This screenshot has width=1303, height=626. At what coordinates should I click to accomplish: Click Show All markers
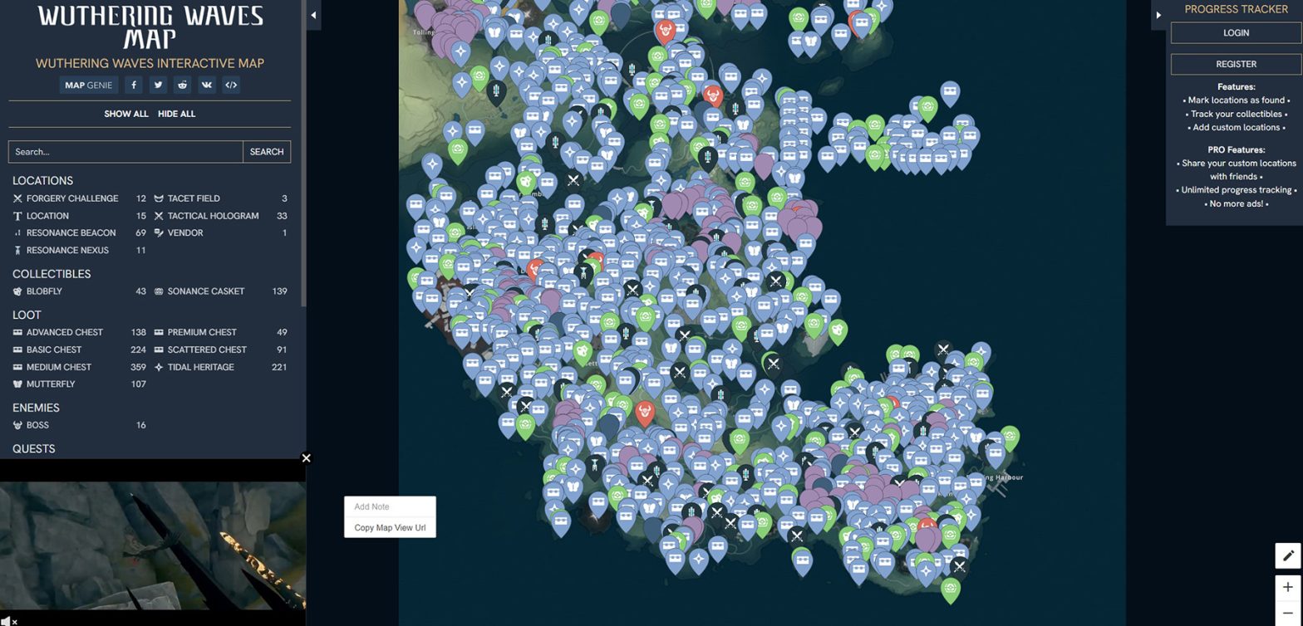pos(126,114)
